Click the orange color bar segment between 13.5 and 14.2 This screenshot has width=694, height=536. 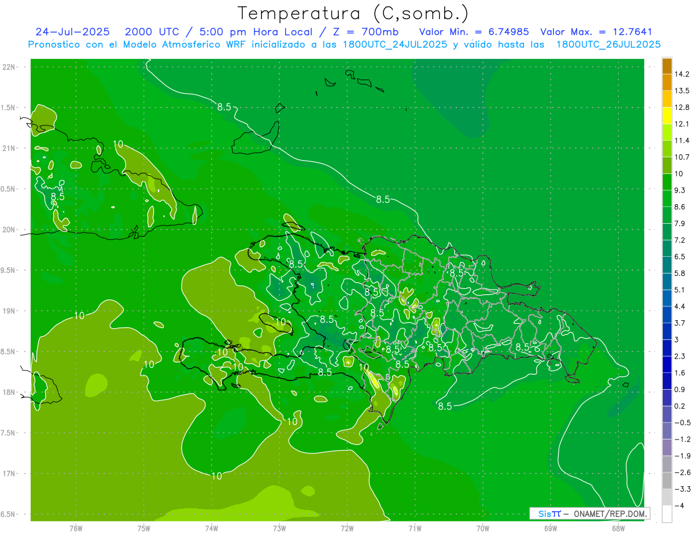pyautogui.click(x=667, y=82)
